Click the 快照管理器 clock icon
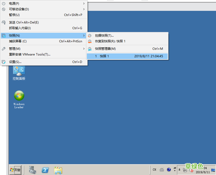This screenshot has height=175, width=216. pyautogui.click(x=90, y=49)
